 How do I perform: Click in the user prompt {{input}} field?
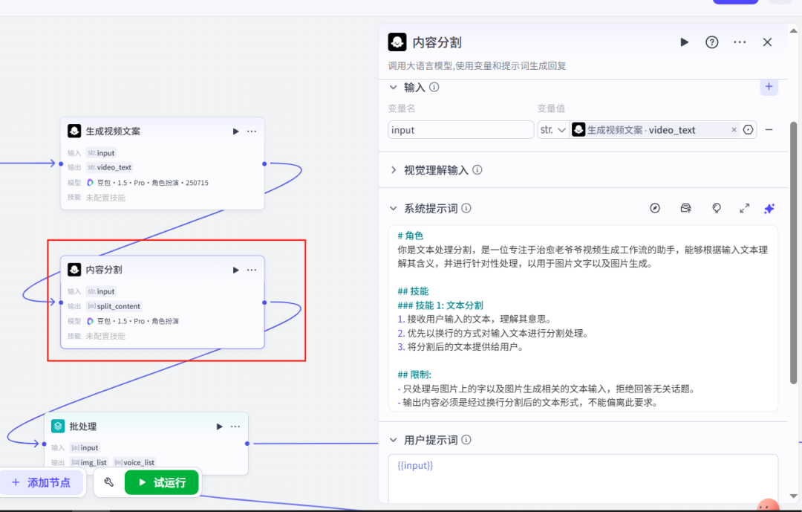(x=583, y=479)
